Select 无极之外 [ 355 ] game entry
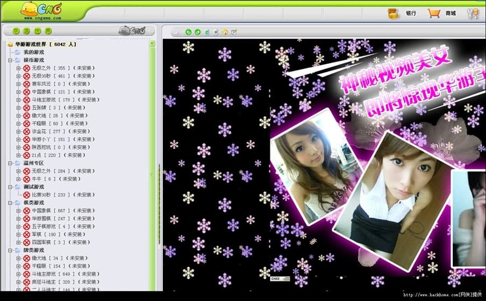 coord(63,68)
